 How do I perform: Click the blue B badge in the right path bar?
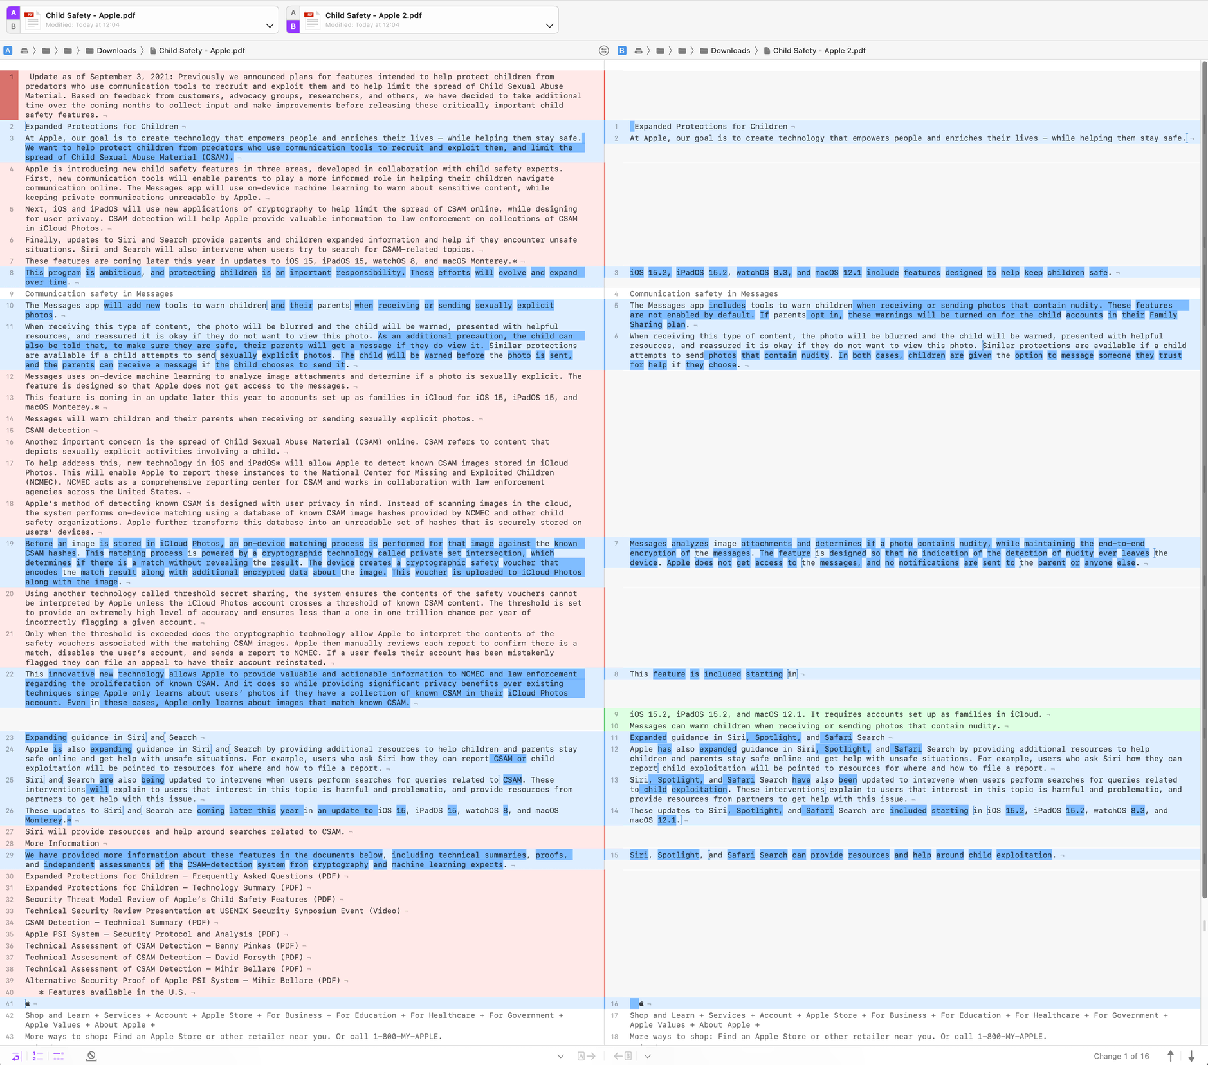[x=622, y=51]
